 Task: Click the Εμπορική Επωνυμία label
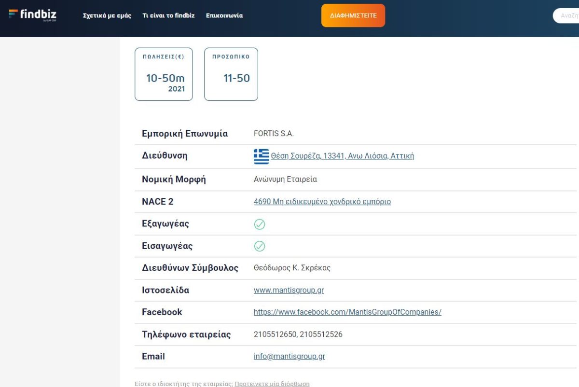(x=185, y=134)
